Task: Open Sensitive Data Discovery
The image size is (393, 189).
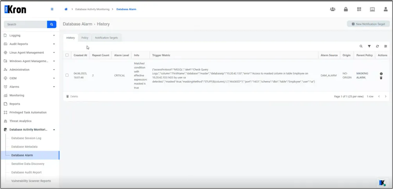Action: 28,164
